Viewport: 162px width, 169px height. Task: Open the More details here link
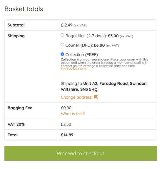[x=74, y=69]
